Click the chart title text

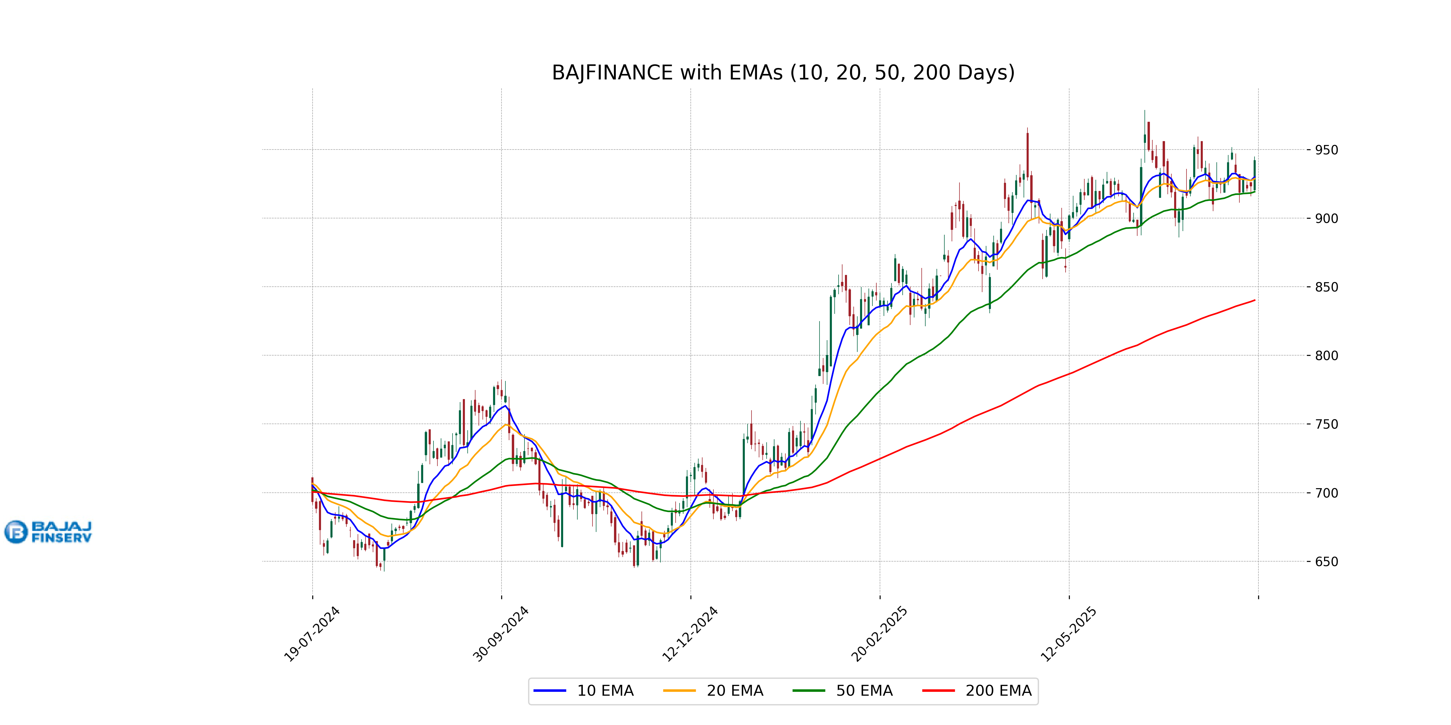pos(783,72)
